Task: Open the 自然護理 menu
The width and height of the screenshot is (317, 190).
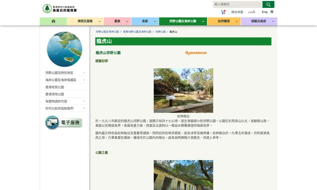Action: coord(223,21)
